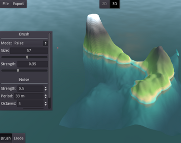
Task: Click the Octaves stepper arrows
Action: (x=46, y=104)
